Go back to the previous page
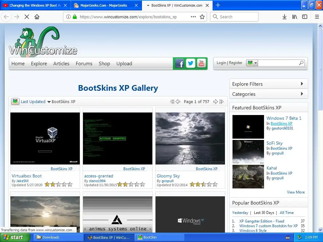This screenshot has height=242, width=323. 6,17
